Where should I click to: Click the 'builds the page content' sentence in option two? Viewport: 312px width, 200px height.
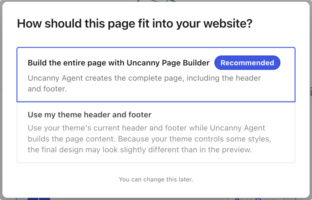[x=71, y=139]
